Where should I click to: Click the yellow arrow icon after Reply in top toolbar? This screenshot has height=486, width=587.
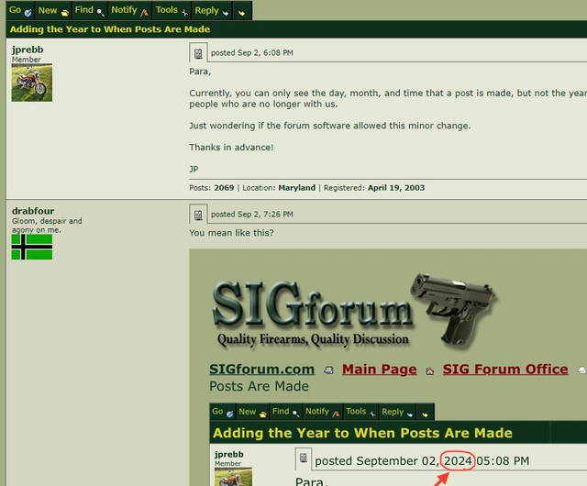click(x=242, y=11)
